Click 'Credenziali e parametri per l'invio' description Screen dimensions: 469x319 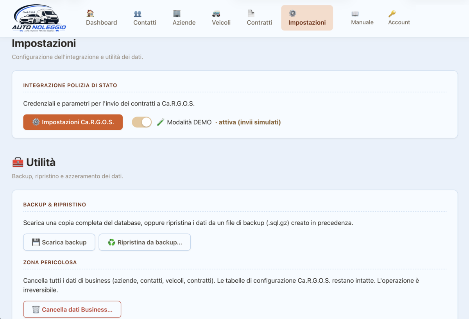click(109, 104)
